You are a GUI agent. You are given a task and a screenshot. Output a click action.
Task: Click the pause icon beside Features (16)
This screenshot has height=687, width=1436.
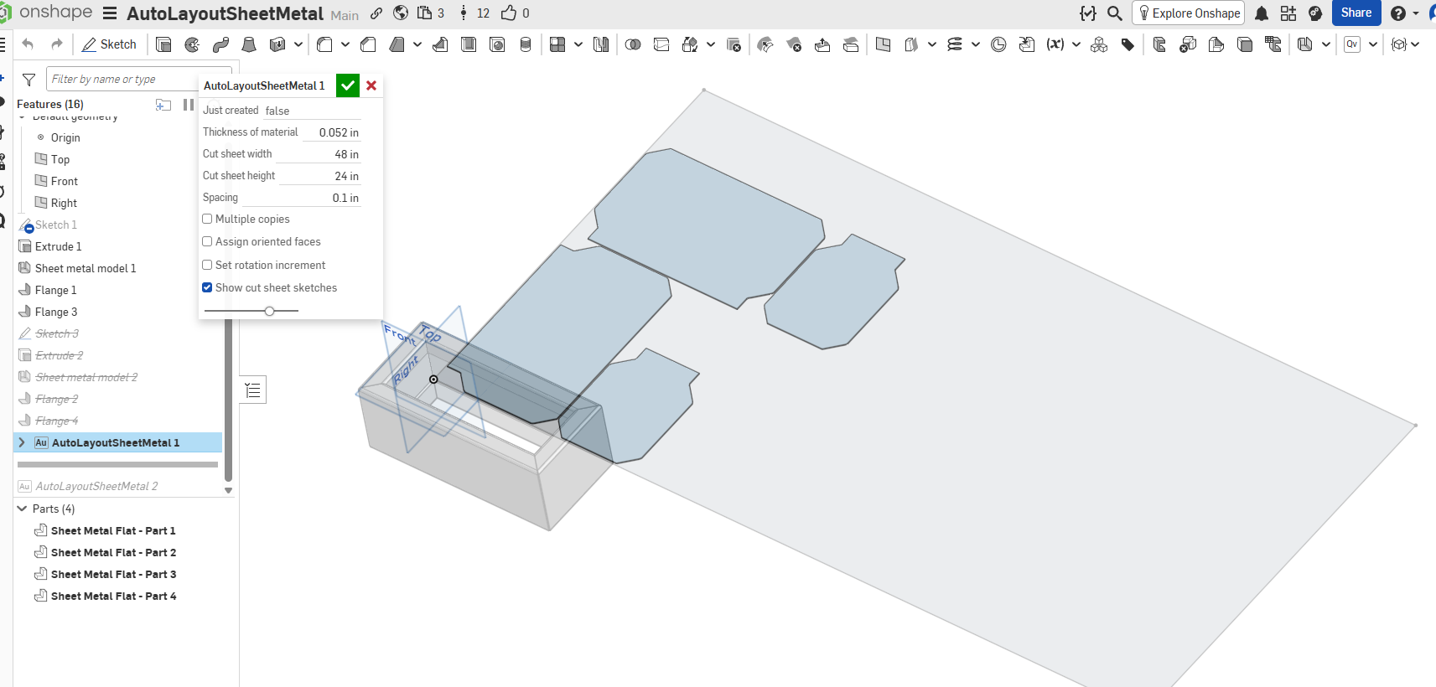(x=189, y=105)
